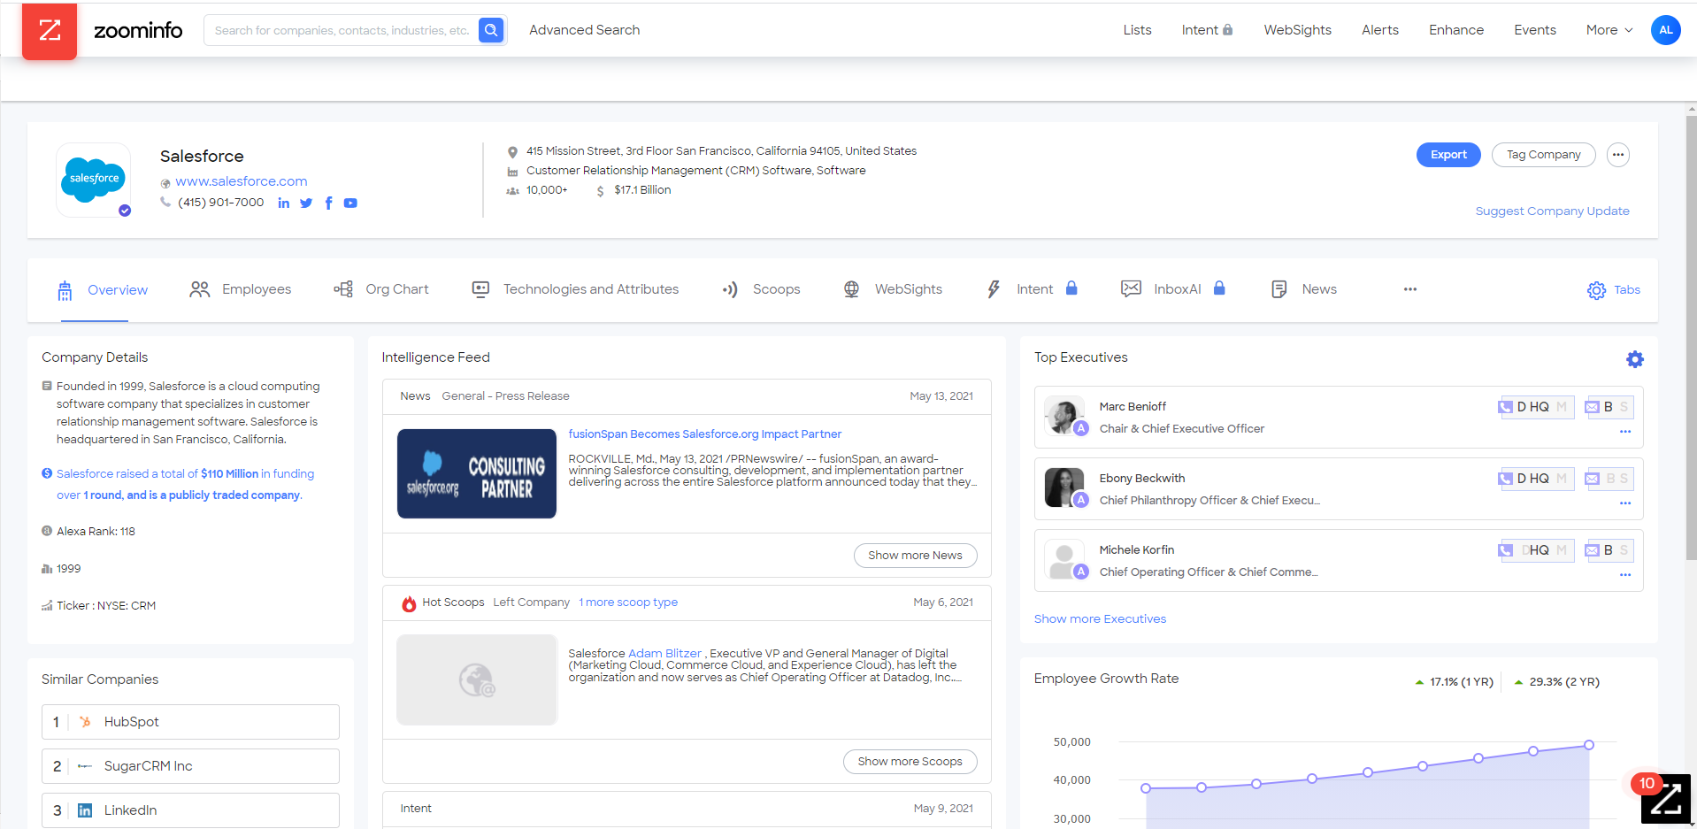Click Suggest Company Update link

coord(1552,211)
